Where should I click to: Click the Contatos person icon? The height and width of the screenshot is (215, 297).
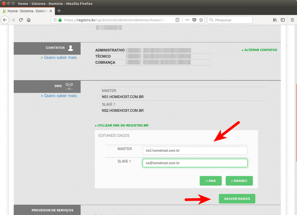pyautogui.click(x=71, y=48)
